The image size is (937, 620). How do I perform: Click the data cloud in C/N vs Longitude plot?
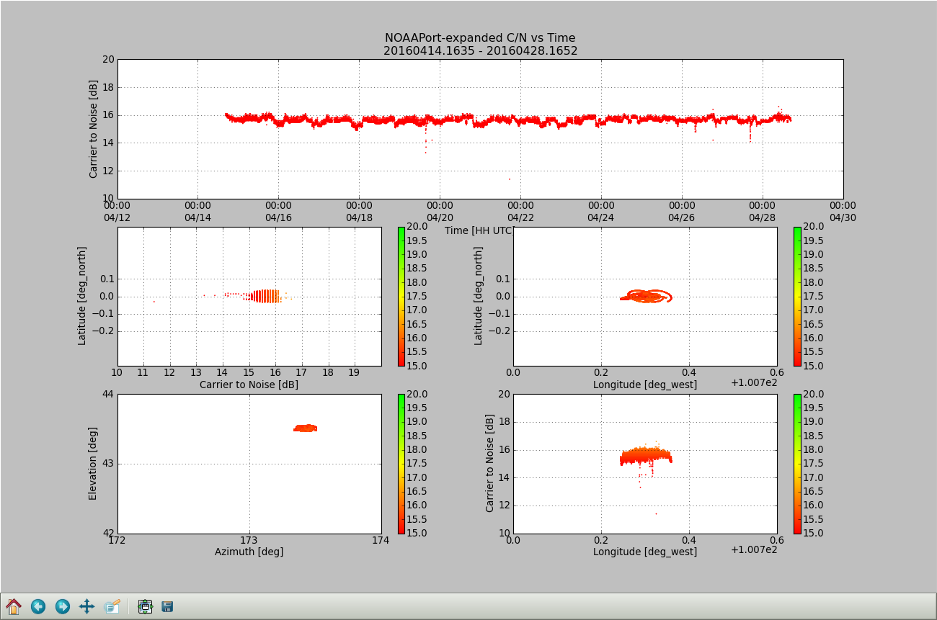[x=645, y=456]
